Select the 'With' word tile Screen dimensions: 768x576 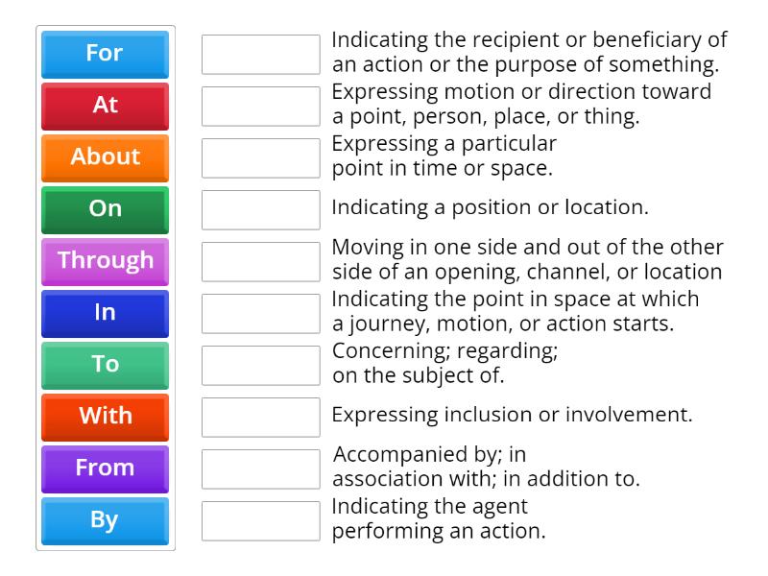103,417
